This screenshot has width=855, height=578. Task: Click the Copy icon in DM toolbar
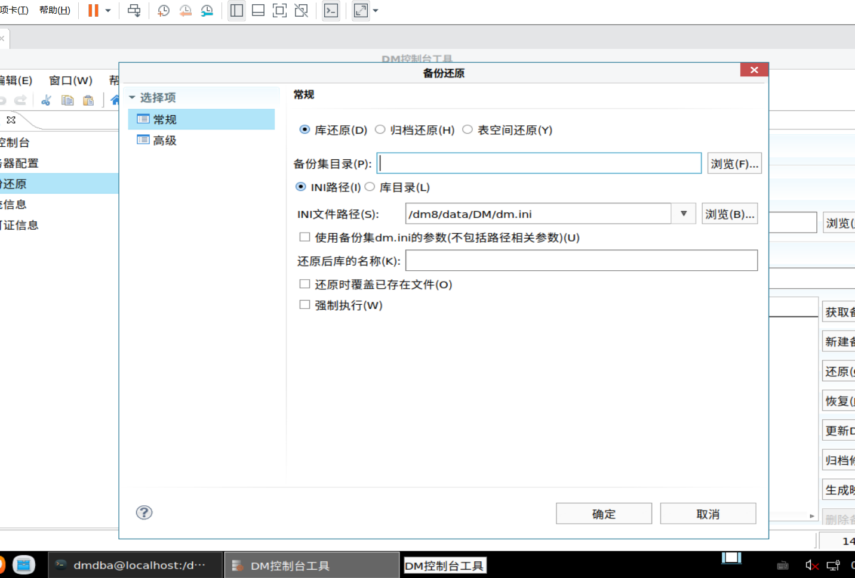pyautogui.click(x=67, y=100)
